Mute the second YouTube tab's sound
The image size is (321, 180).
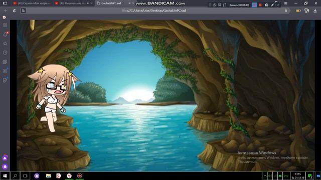(x=88, y=3)
